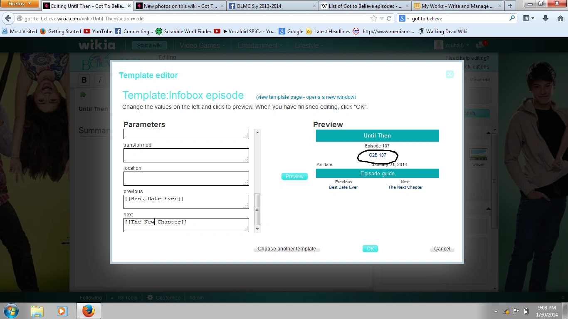Screen dimensions: 568x319
Task: Open the Firefox downloads arrow icon
Action: click(546, 18)
